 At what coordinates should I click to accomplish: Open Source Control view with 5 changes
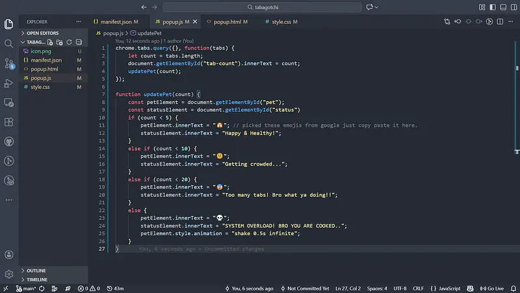(x=9, y=63)
